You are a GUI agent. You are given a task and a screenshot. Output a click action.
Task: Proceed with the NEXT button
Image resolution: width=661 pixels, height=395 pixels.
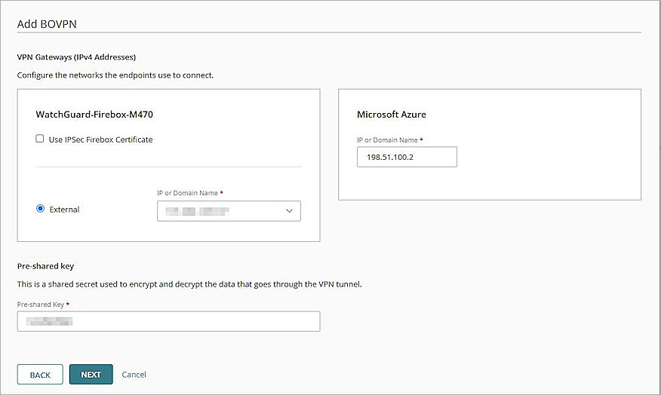click(91, 375)
